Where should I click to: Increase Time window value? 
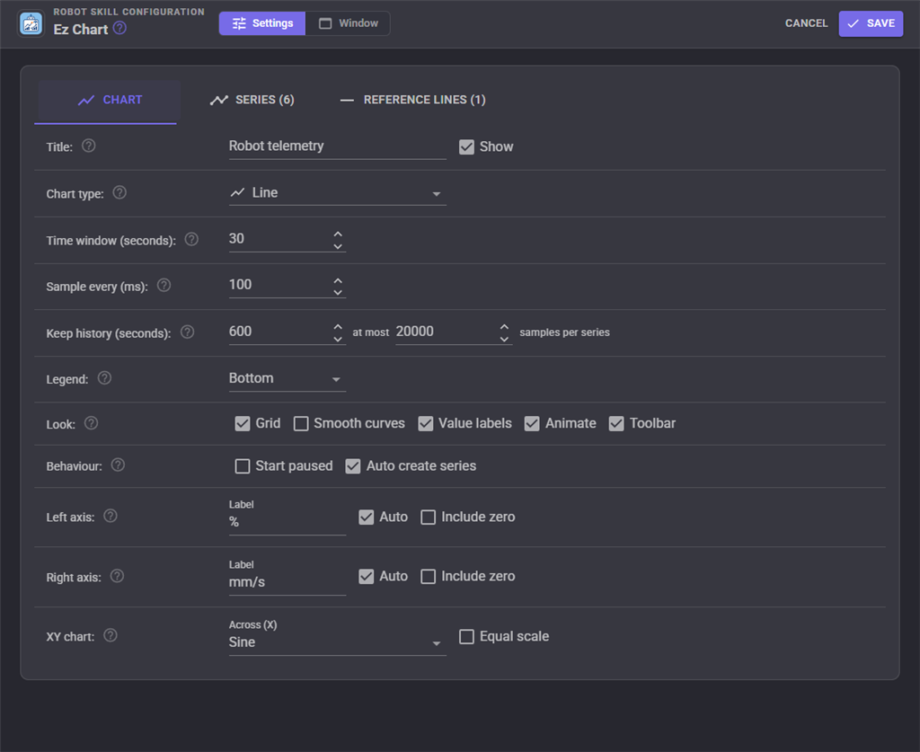click(x=338, y=234)
